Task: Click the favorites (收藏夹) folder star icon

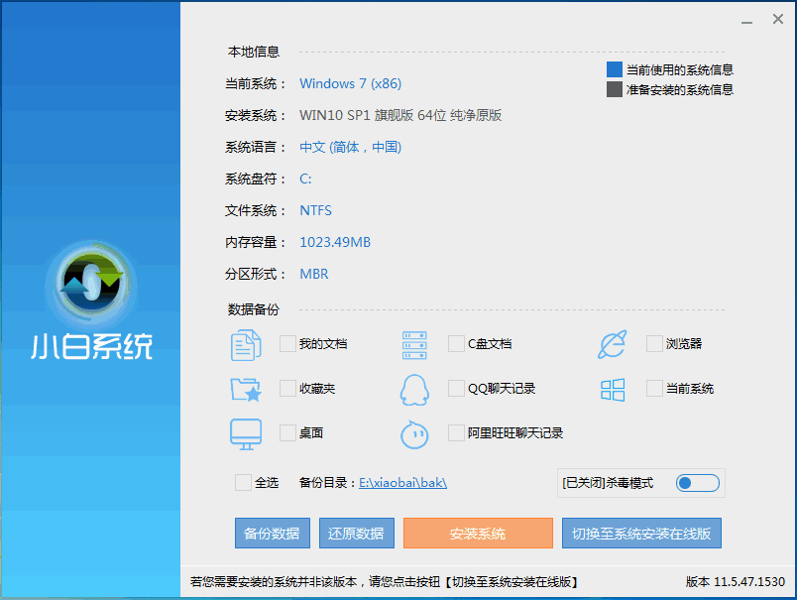Action: click(x=246, y=389)
